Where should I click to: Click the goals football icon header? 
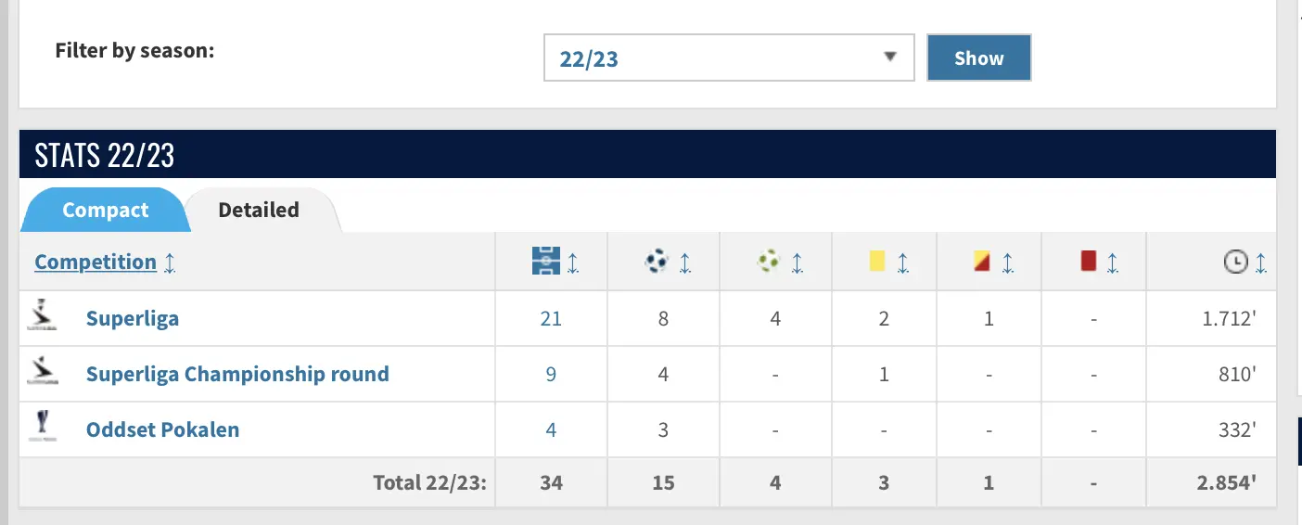[x=657, y=262]
